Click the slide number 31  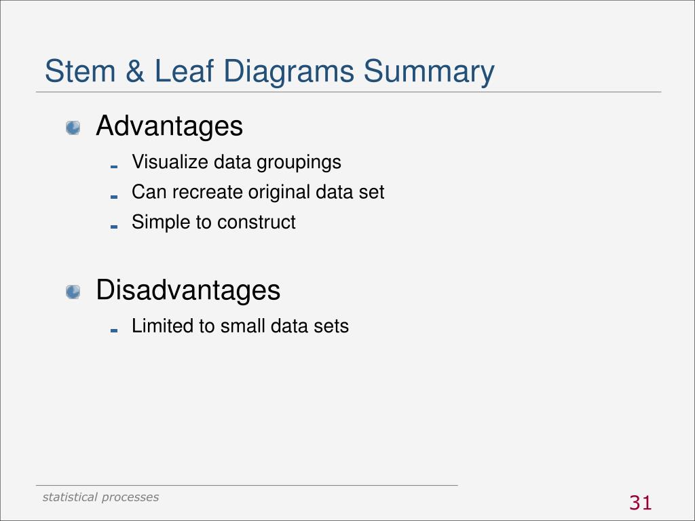(x=641, y=503)
